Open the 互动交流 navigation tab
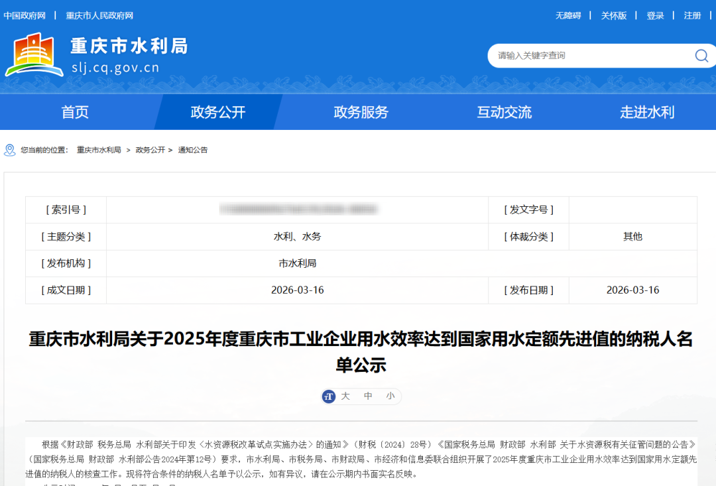This screenshot has width=716, height=486. point(504,112)
